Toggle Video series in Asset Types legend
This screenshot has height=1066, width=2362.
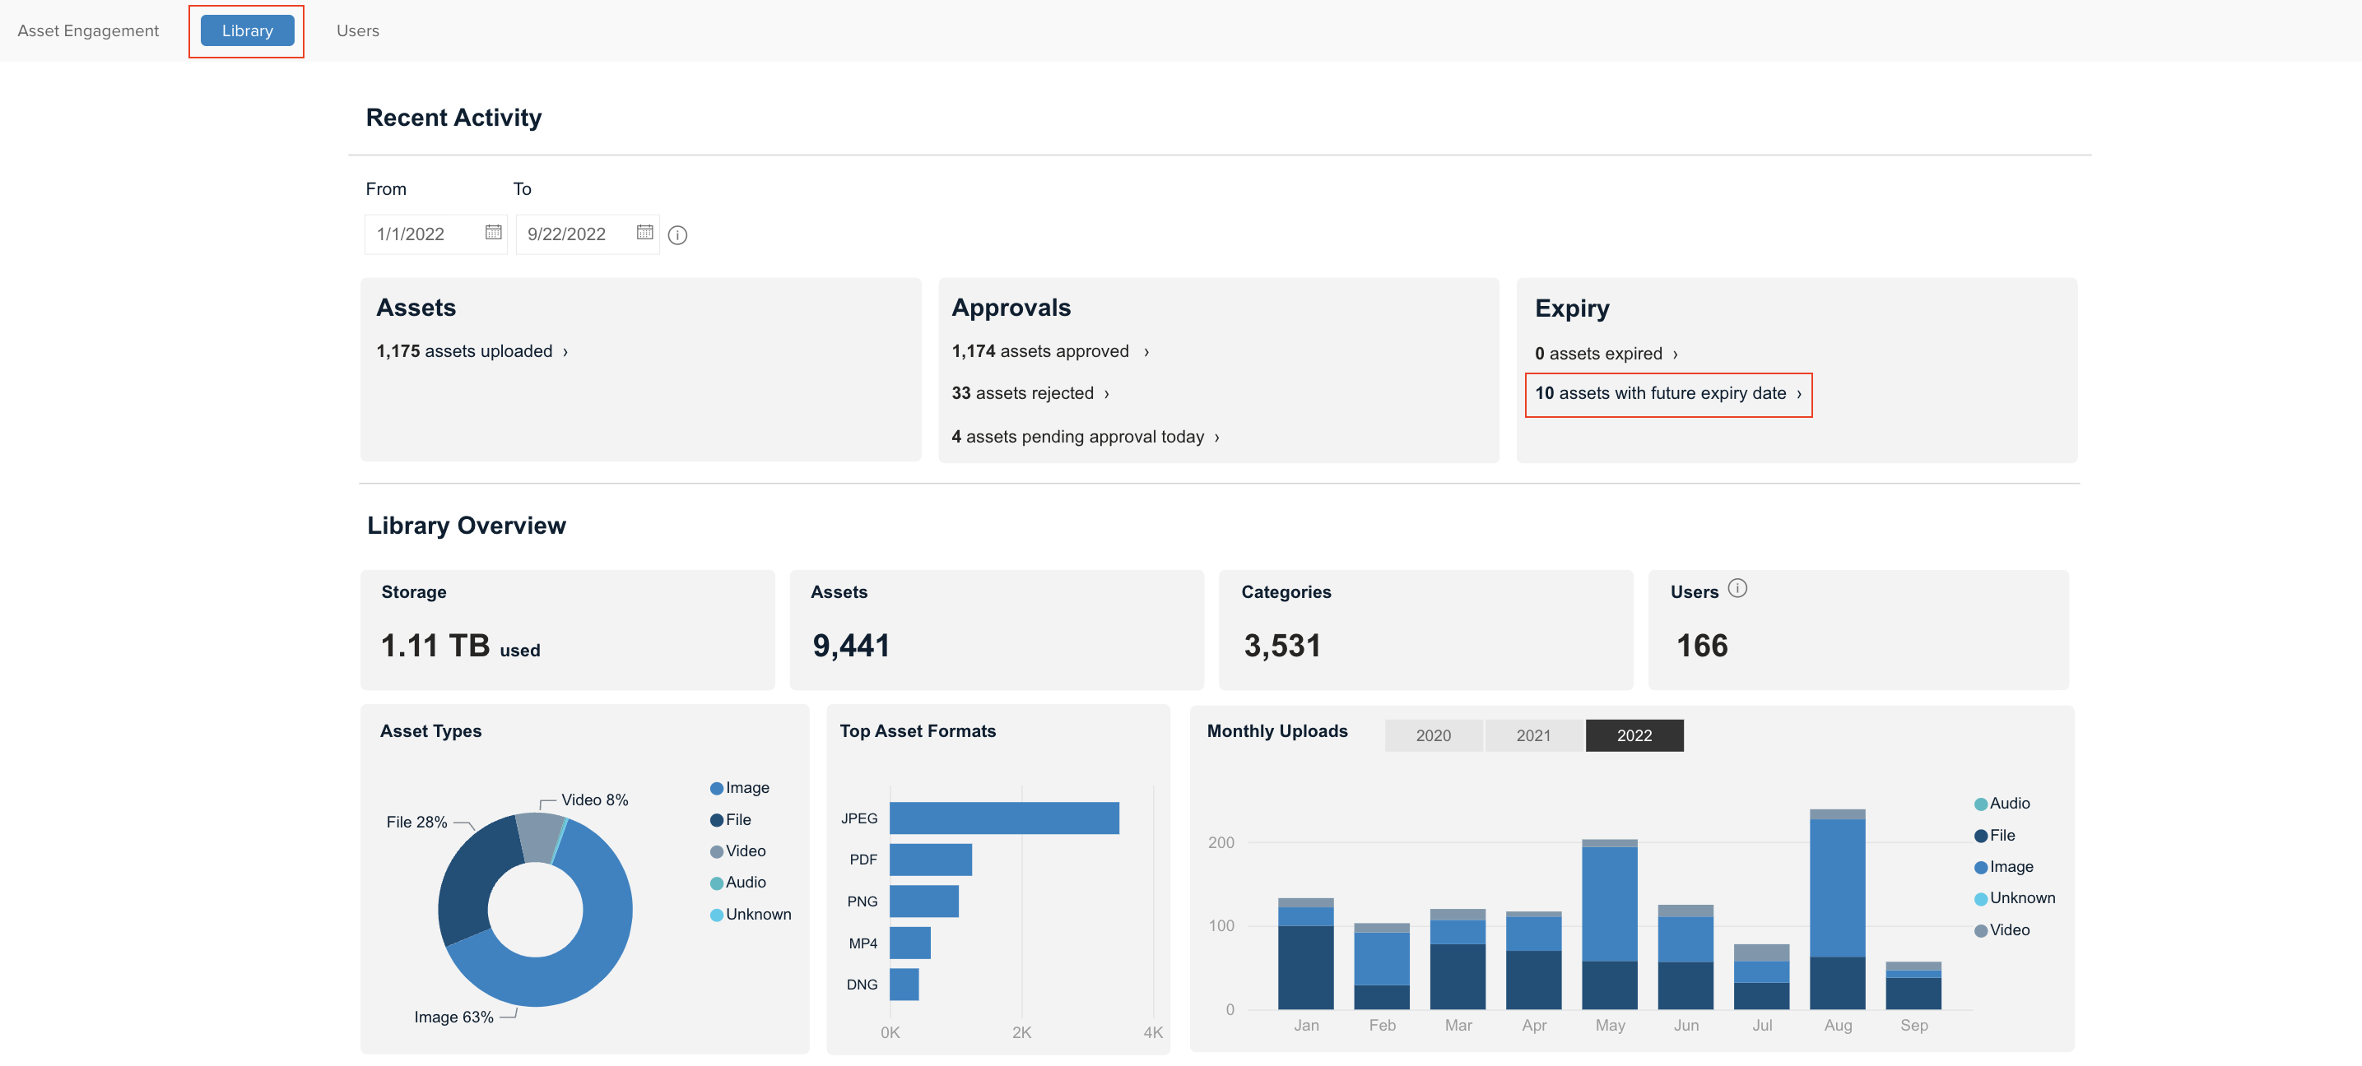coord(737,851)
